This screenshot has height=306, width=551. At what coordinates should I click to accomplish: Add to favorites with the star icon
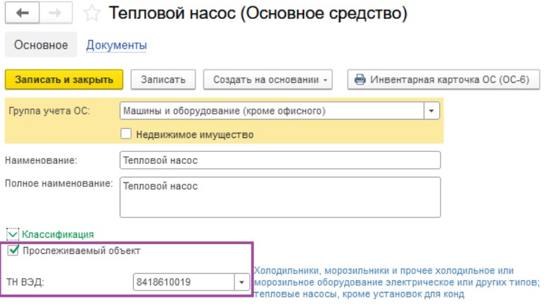91,13
